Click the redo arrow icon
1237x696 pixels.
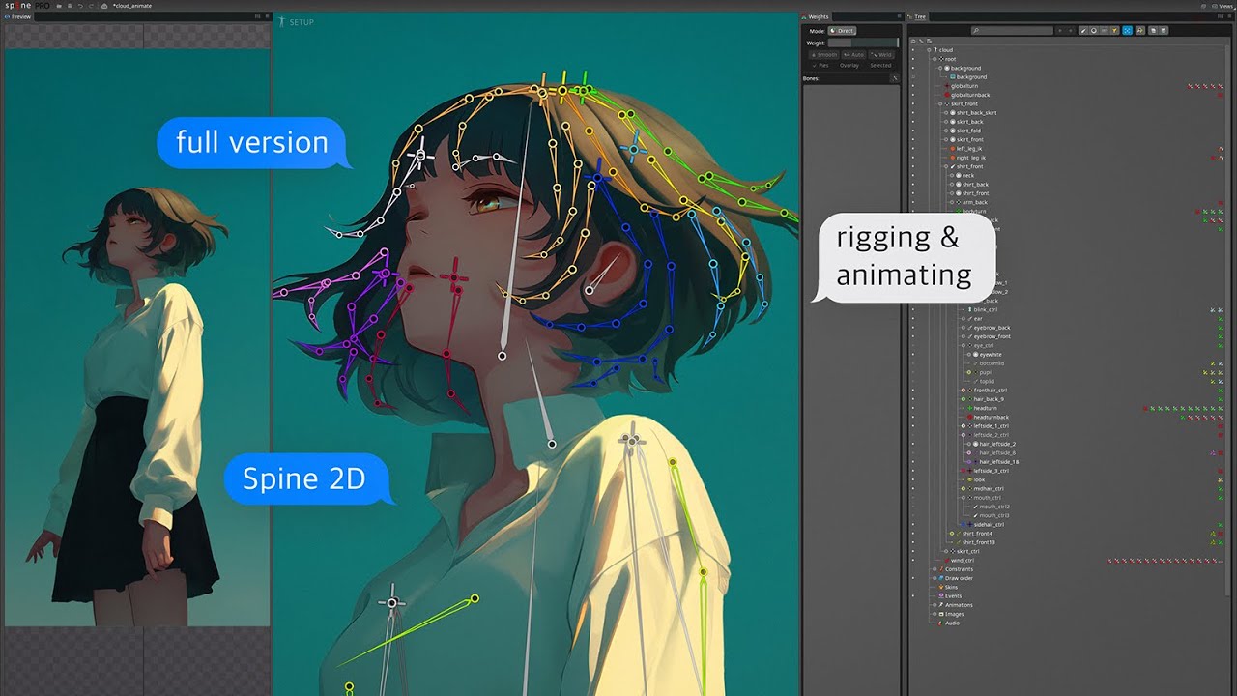91,6
